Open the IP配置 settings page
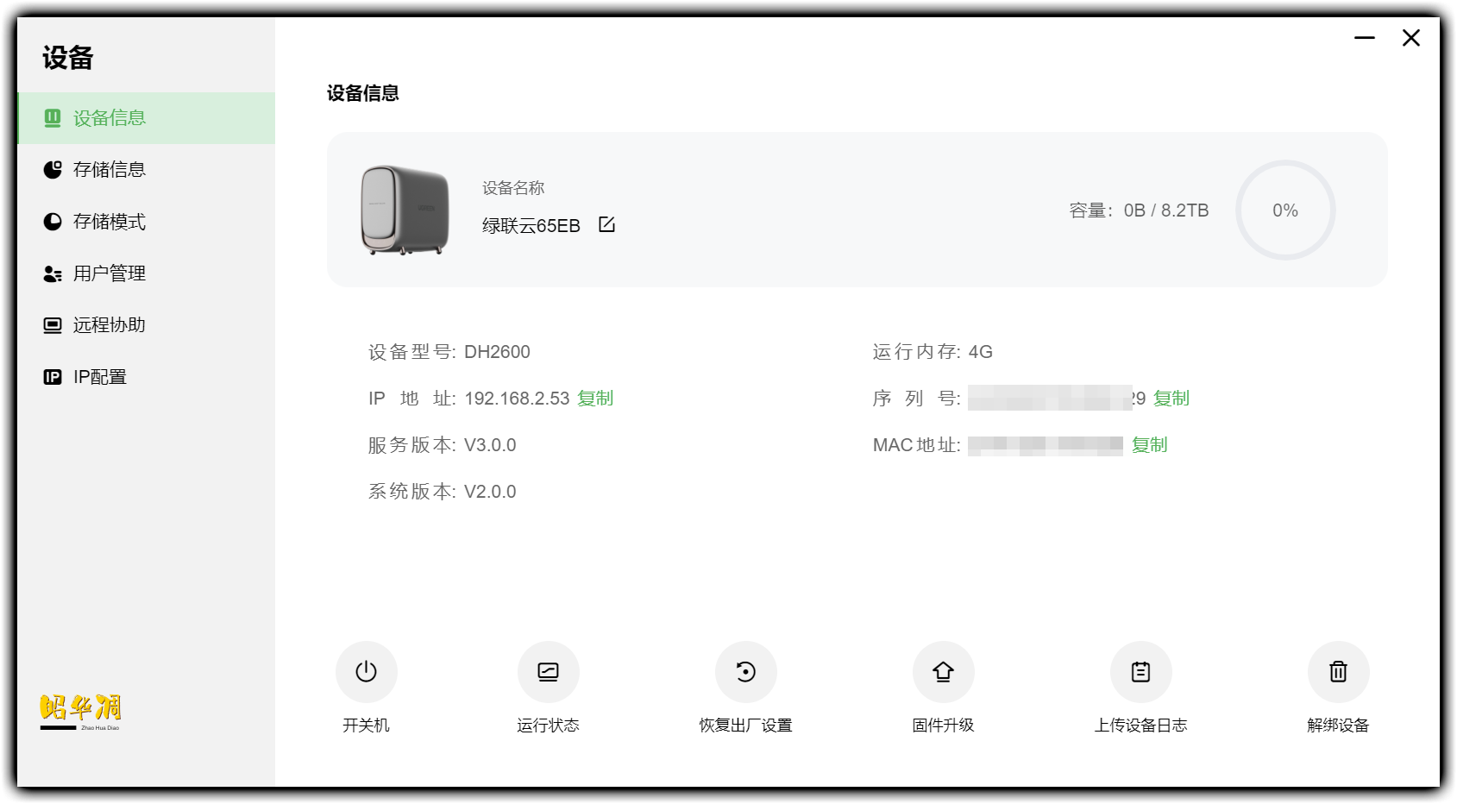Viewport: 1457px width, 804px height. pos(100,376)
